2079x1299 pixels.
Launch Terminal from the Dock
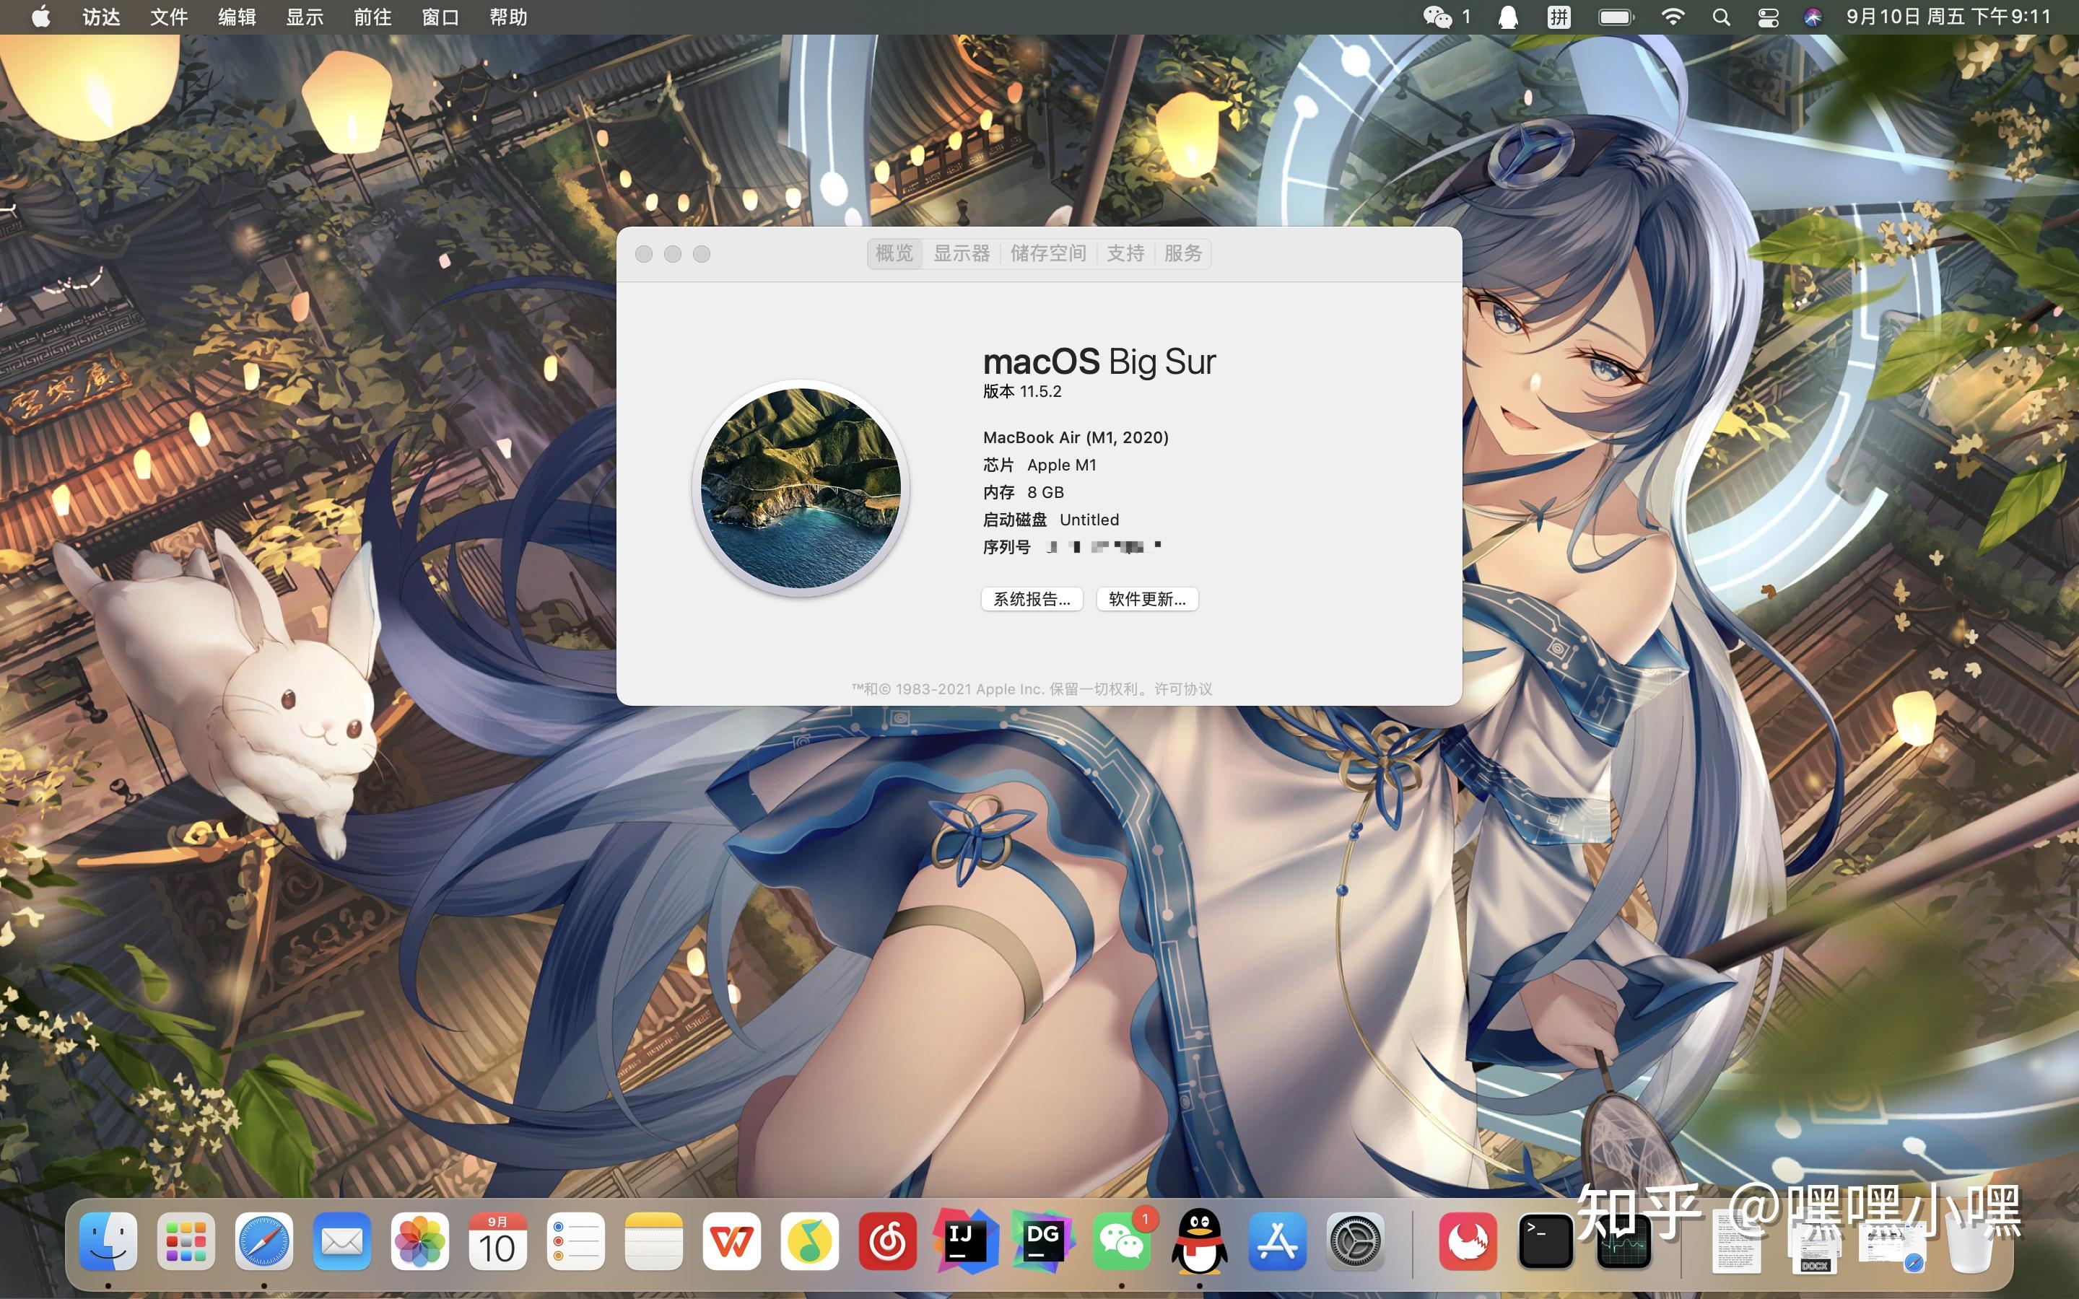coord(1546,1241)
